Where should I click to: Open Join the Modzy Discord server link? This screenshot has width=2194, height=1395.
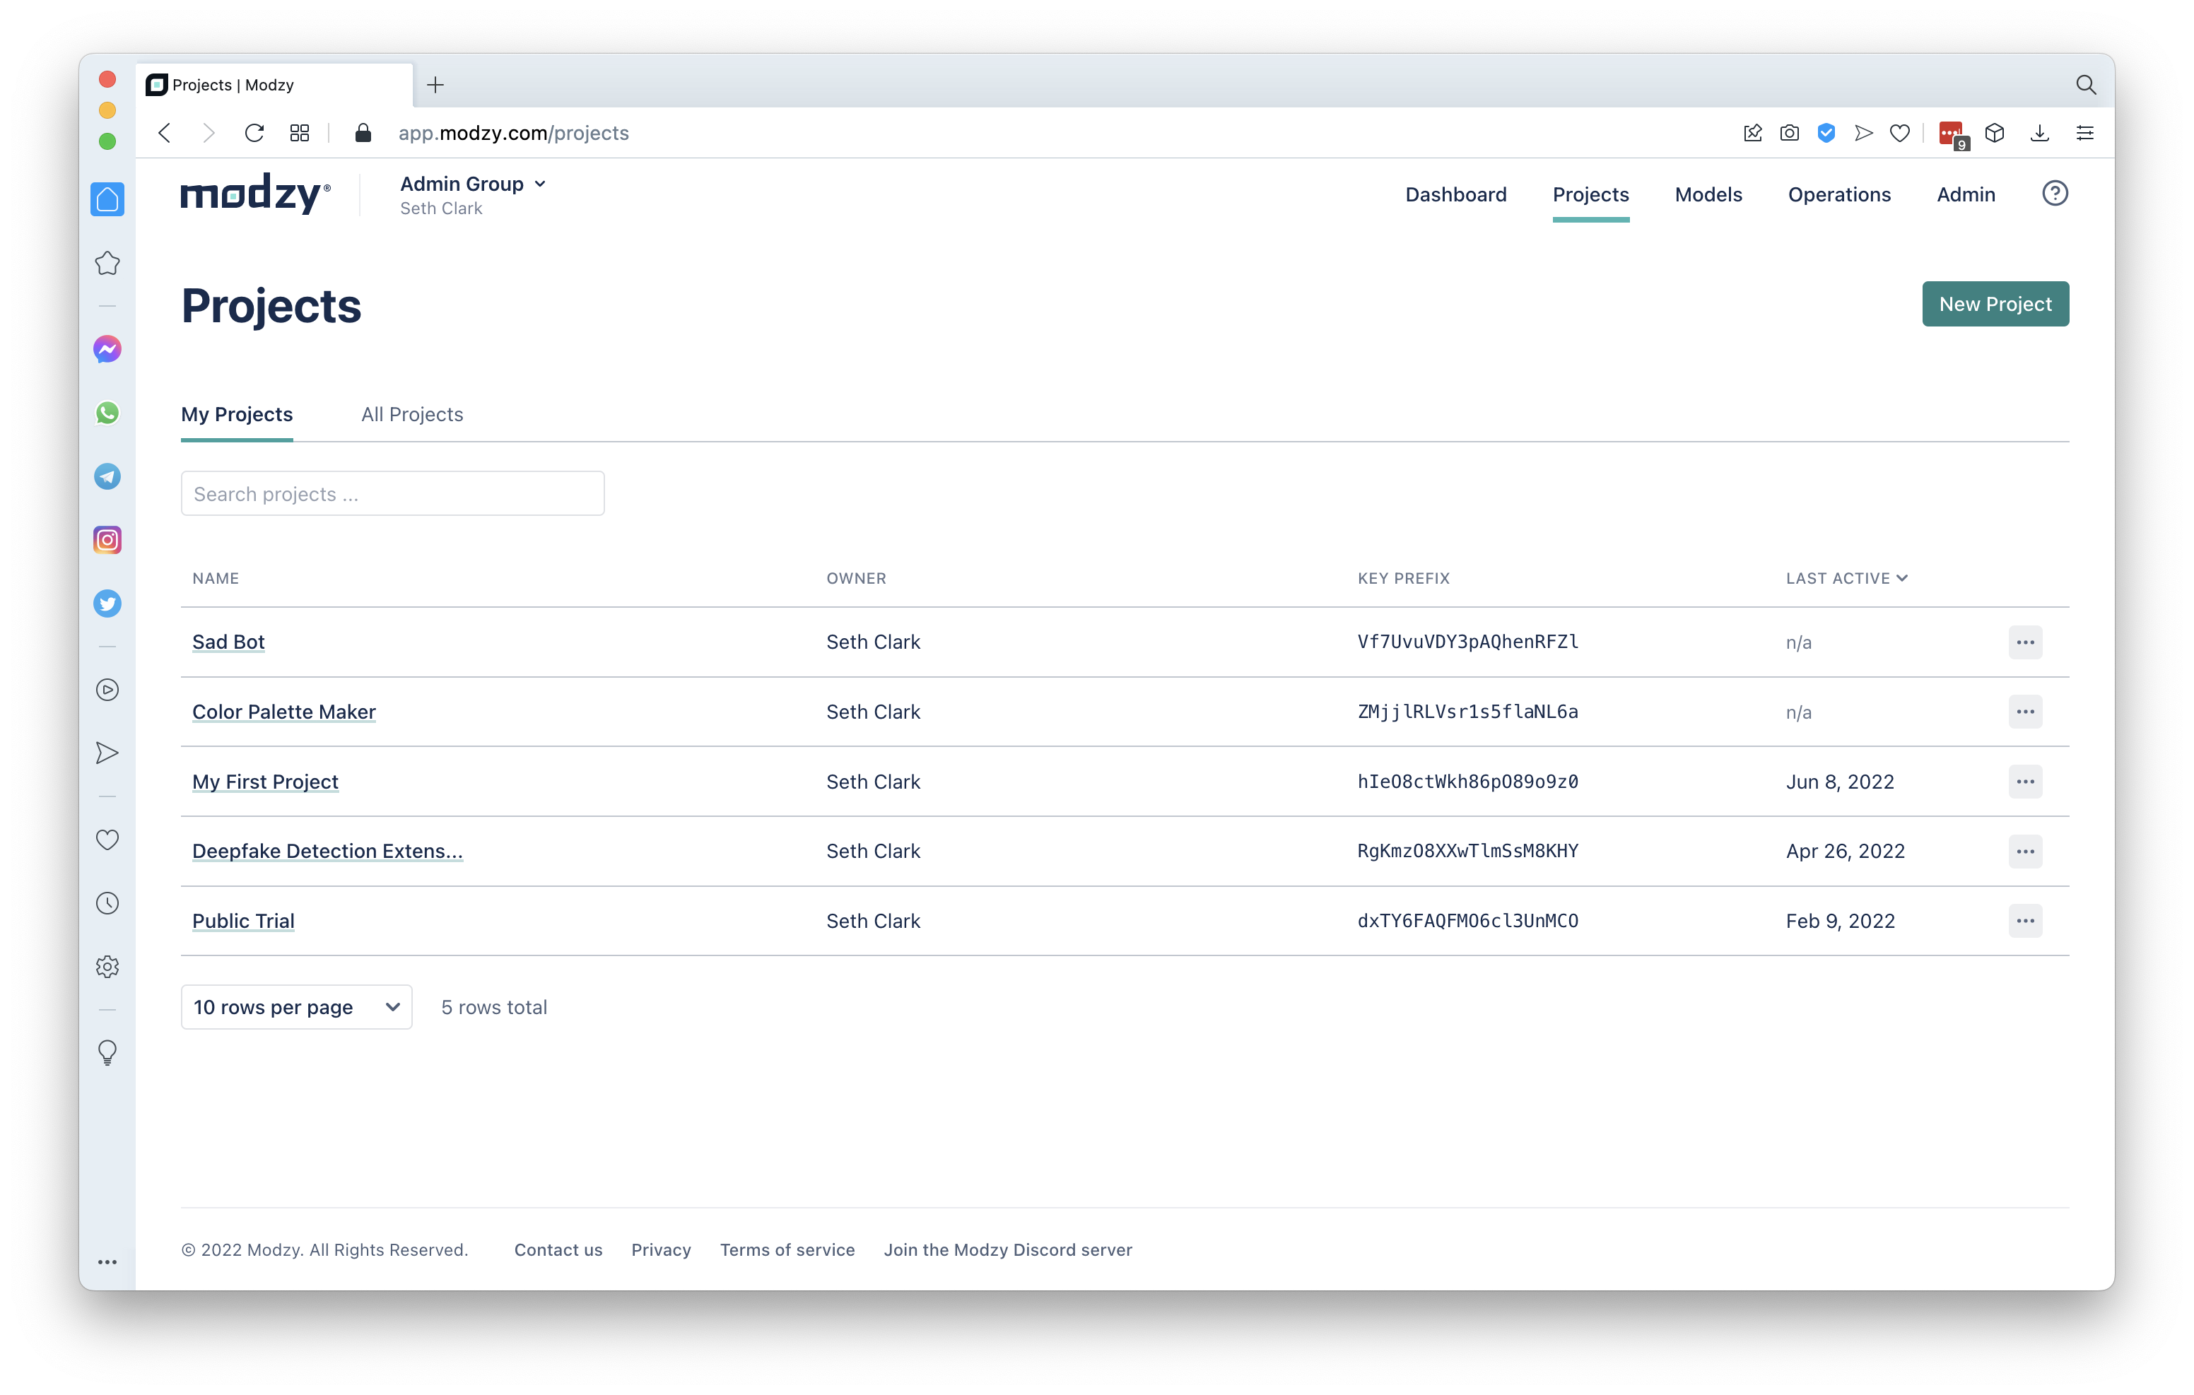tap(1007, 1250)
